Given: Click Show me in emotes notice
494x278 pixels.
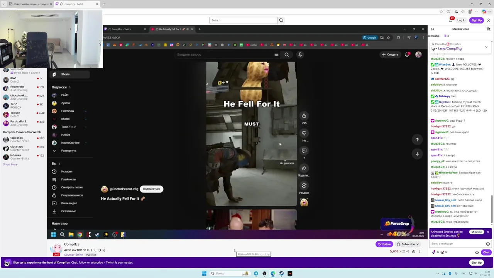Looking at the screenshot, I should point(477,232).
